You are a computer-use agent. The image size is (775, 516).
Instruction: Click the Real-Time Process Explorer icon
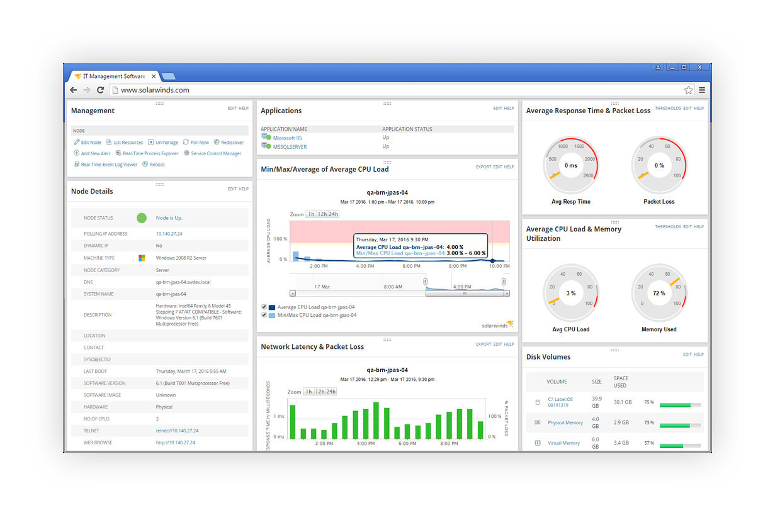point(118,153)
